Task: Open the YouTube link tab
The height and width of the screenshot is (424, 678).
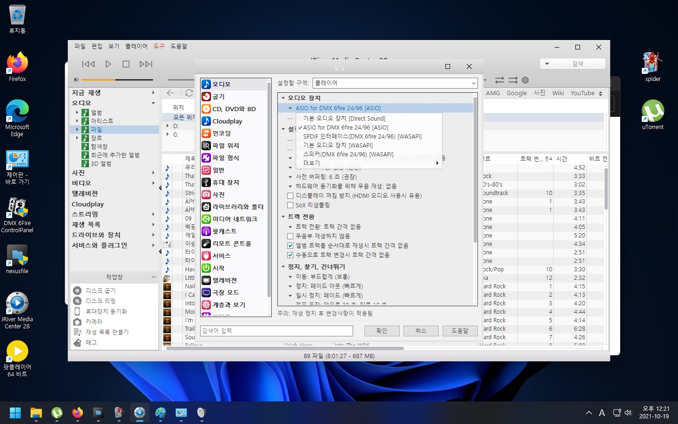Action: [582, 93]
